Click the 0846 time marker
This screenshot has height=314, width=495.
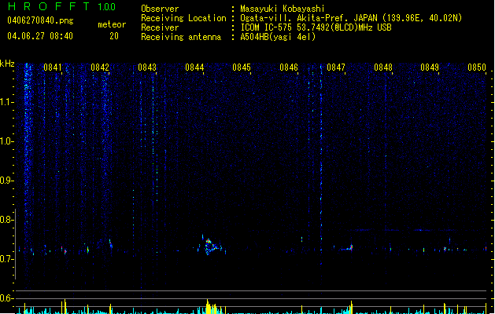289,68
